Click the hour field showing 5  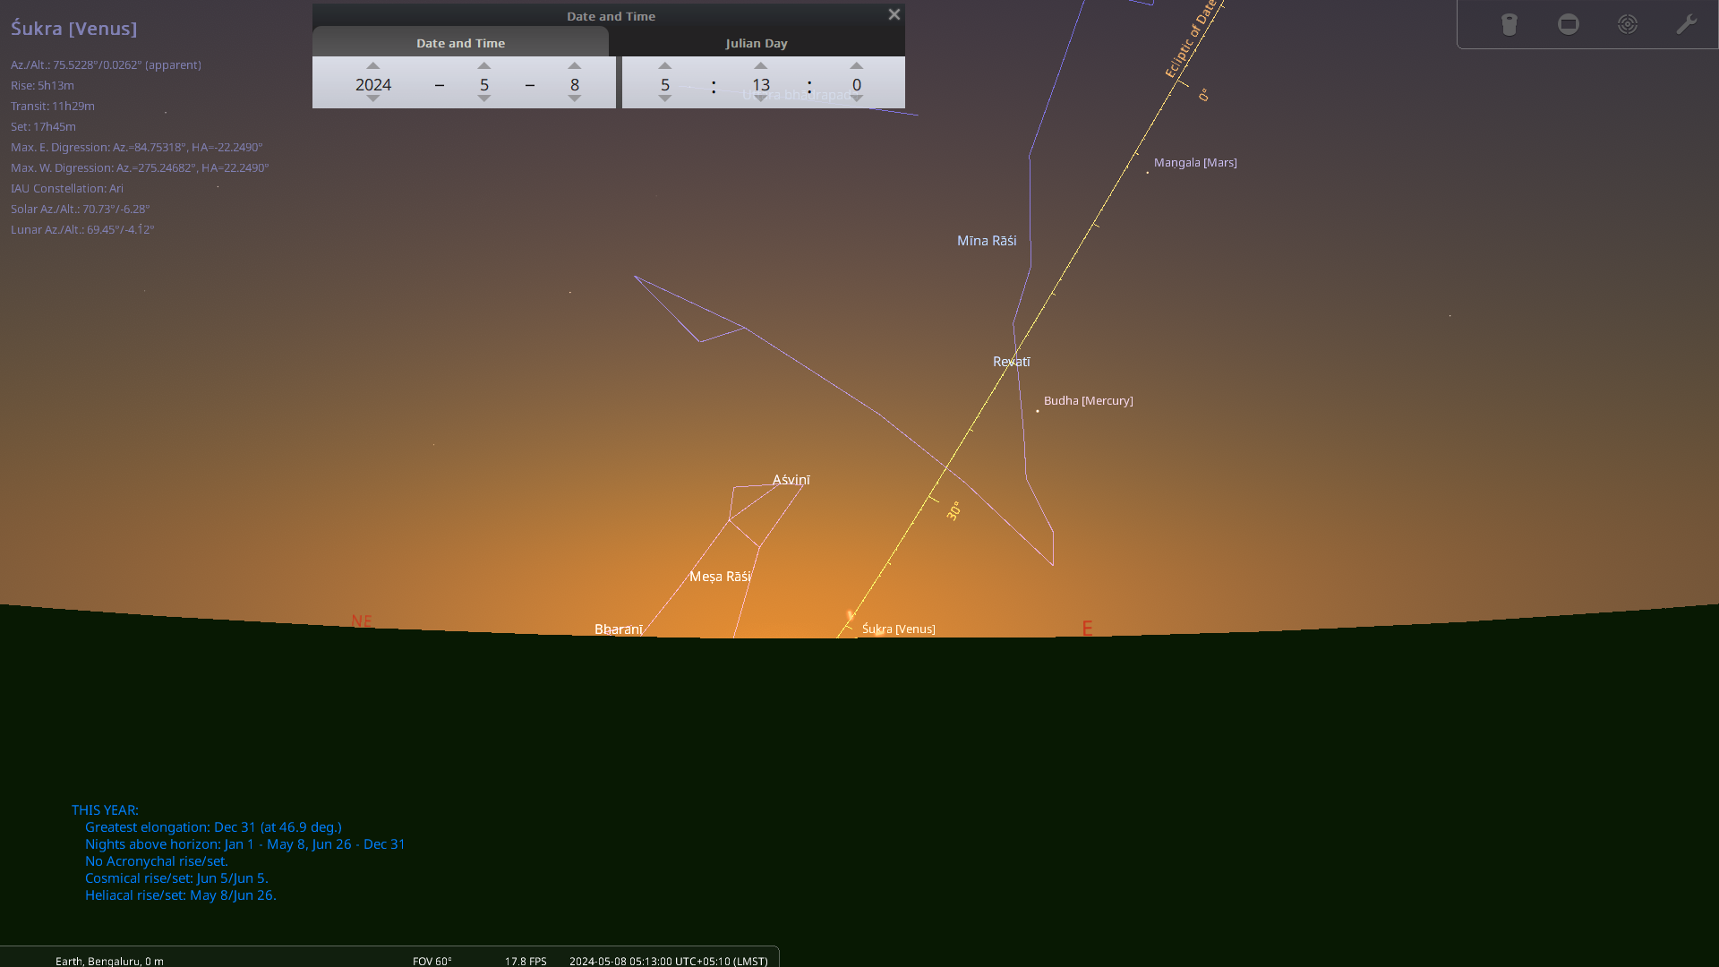pyautogui.click(x=664, y=84)
